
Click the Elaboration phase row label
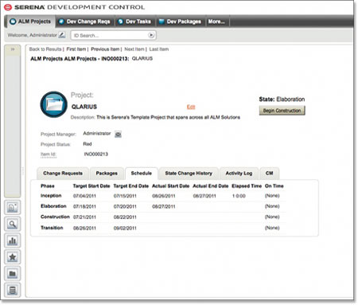point(53,206)
